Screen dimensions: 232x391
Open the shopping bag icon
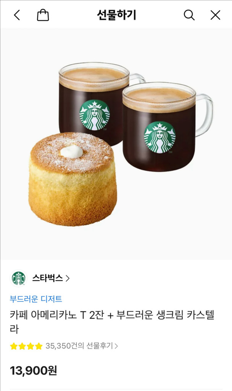point(43,15)
